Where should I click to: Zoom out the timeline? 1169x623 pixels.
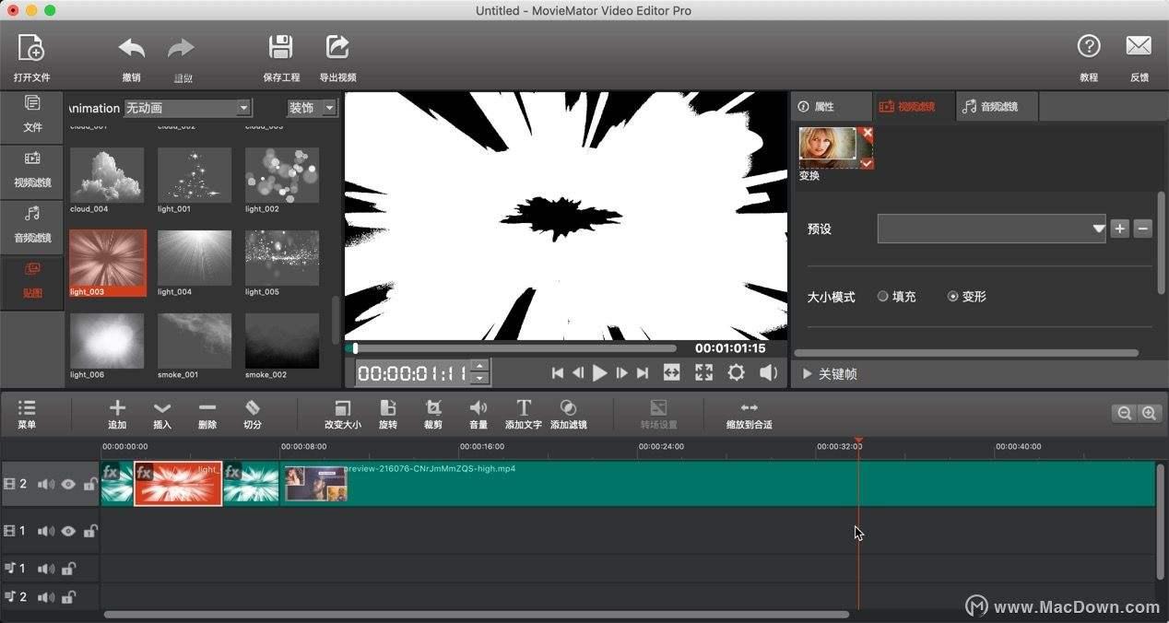[1124, 413]
